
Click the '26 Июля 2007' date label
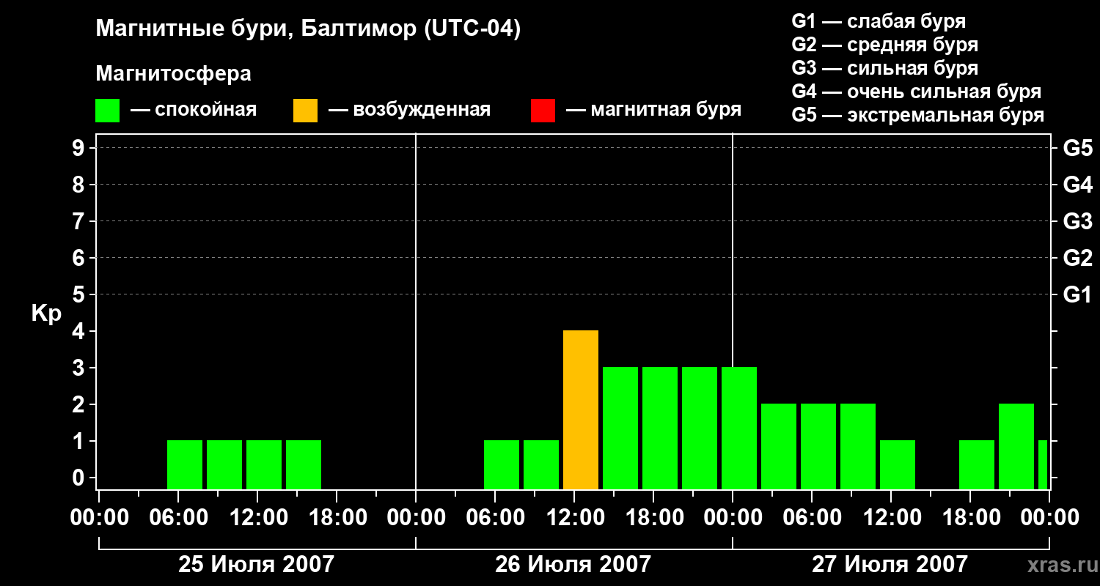tap(573, 564)
